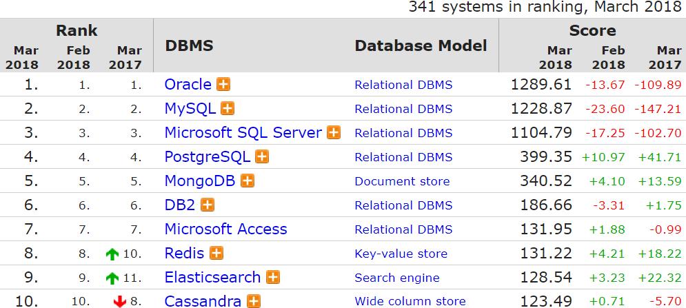The image size is (686, 308).
Task: Click the -109.89 yearly change value
Action: click(658, 85)
